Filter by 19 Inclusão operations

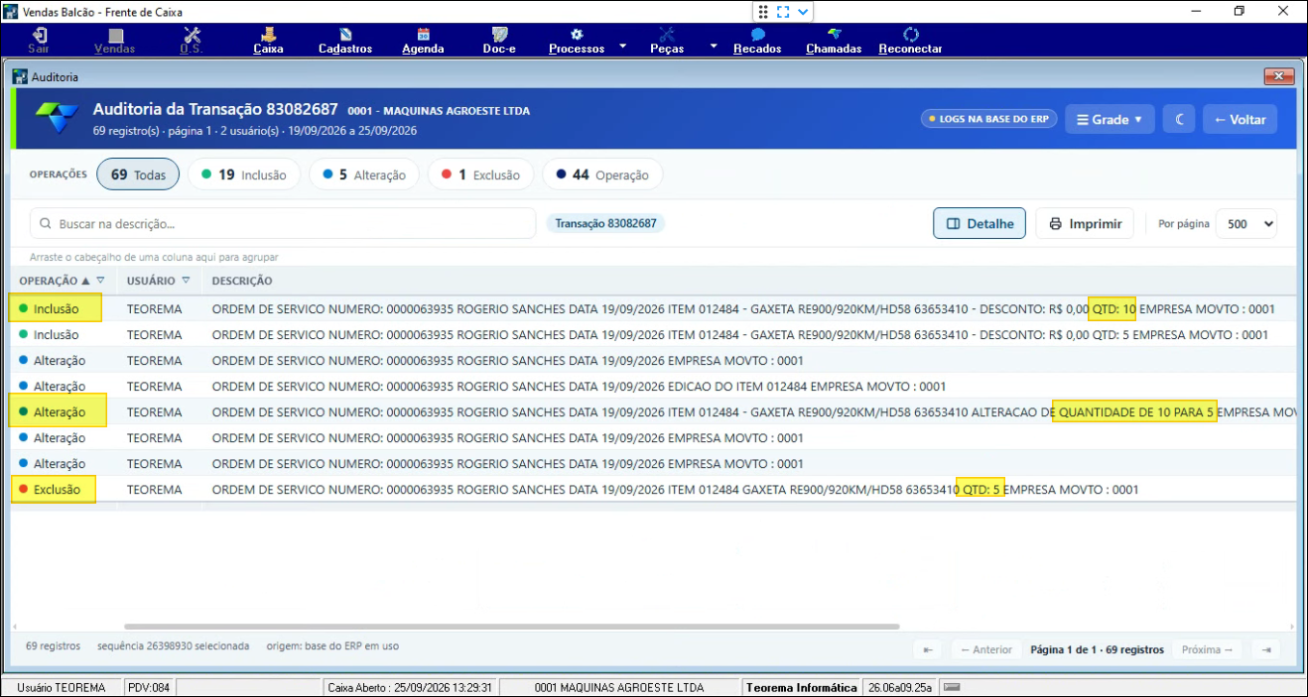coord(243,174)
